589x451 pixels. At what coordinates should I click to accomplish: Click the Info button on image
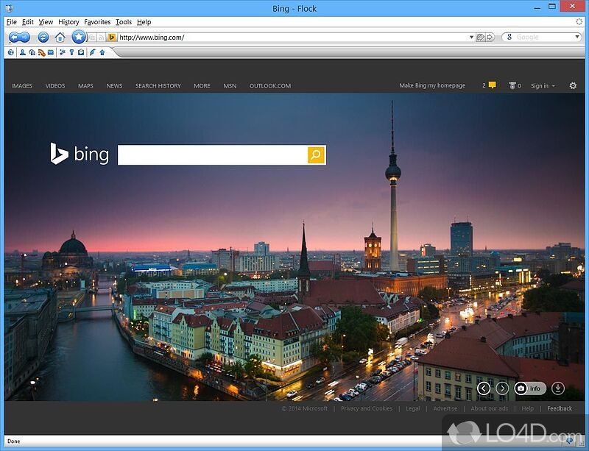coord(530,388)
